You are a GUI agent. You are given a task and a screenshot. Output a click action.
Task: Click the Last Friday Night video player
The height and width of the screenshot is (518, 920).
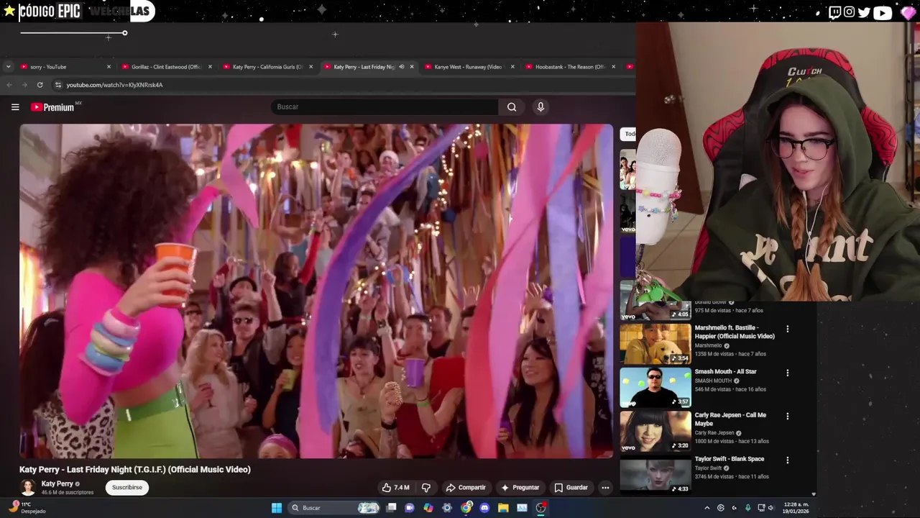point(316,291)
